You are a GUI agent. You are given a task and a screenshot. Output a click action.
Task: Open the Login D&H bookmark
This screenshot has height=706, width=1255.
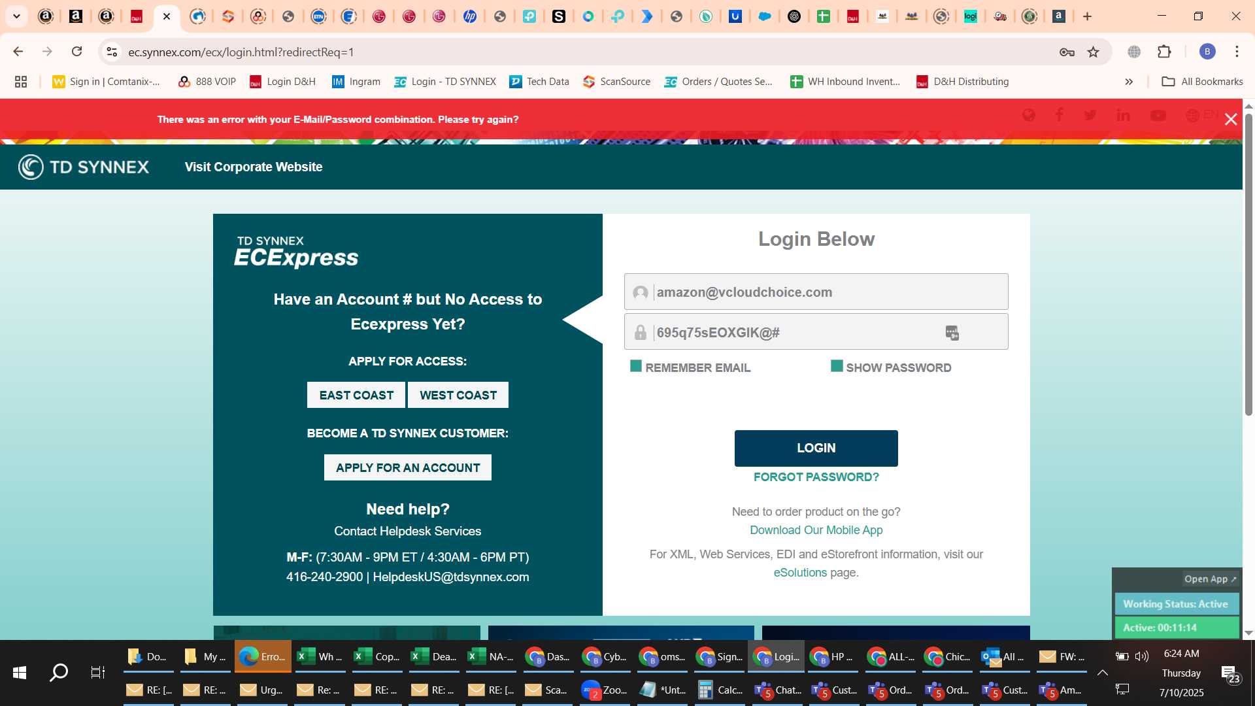[282, 82]
